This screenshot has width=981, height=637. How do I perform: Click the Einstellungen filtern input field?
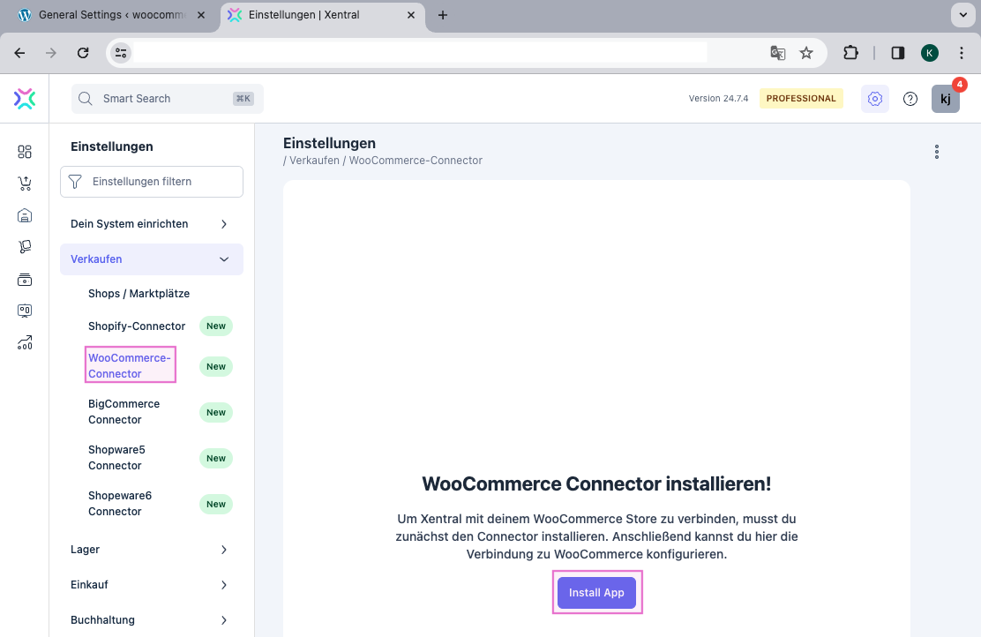pos(159,182)
